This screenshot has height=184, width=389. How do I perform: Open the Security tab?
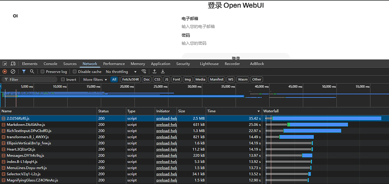click(x=183, y=64)
